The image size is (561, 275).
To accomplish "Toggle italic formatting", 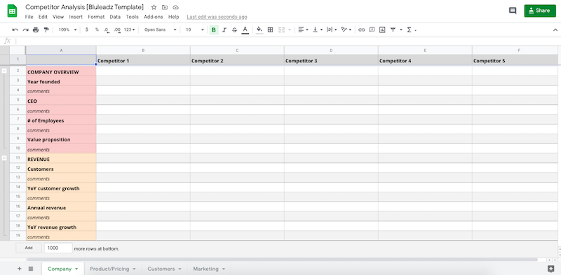I will click(x=224, y=30).
